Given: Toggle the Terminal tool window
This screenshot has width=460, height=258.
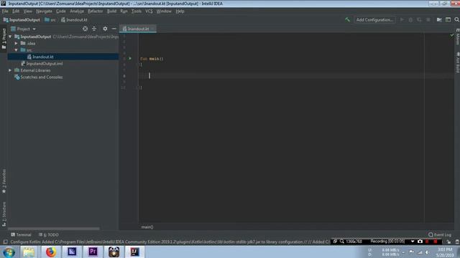Looking at the screenshot, I should click(x=21, y=234).
